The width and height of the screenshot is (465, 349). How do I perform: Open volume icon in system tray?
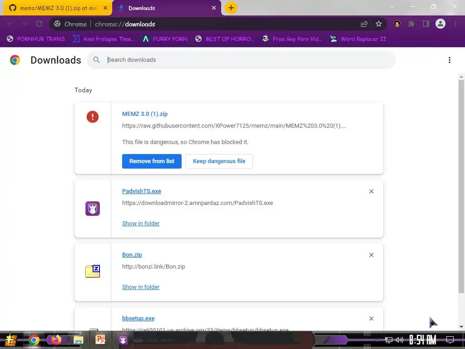[x=400, y=340]
